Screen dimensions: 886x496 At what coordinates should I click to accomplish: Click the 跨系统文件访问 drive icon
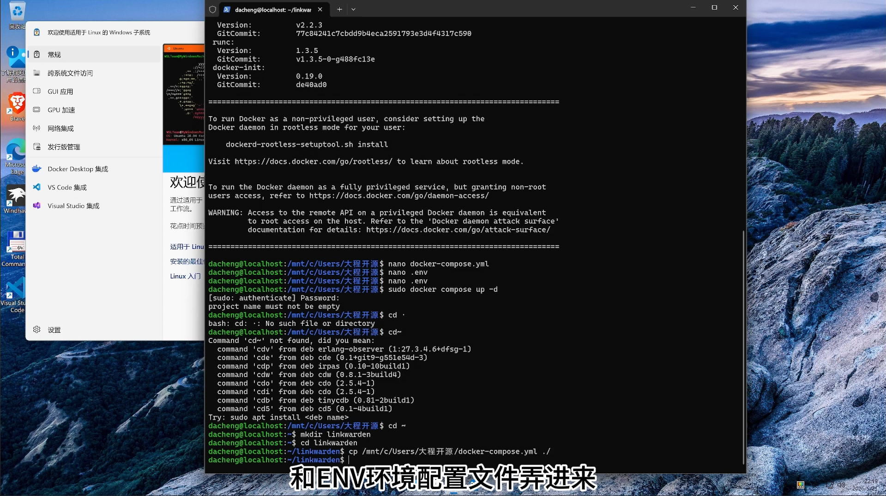(37, 73)
